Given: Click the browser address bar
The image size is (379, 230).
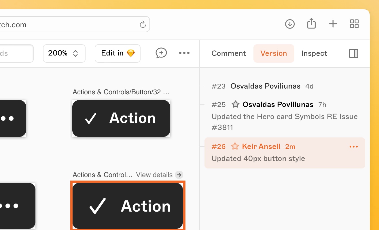Looking at the screenshot, I should (x=72, y=24).
